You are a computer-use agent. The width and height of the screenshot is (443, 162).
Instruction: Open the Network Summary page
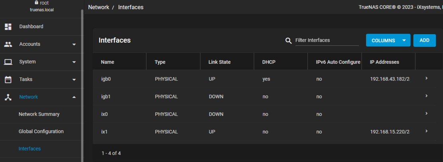click(39, 114)
